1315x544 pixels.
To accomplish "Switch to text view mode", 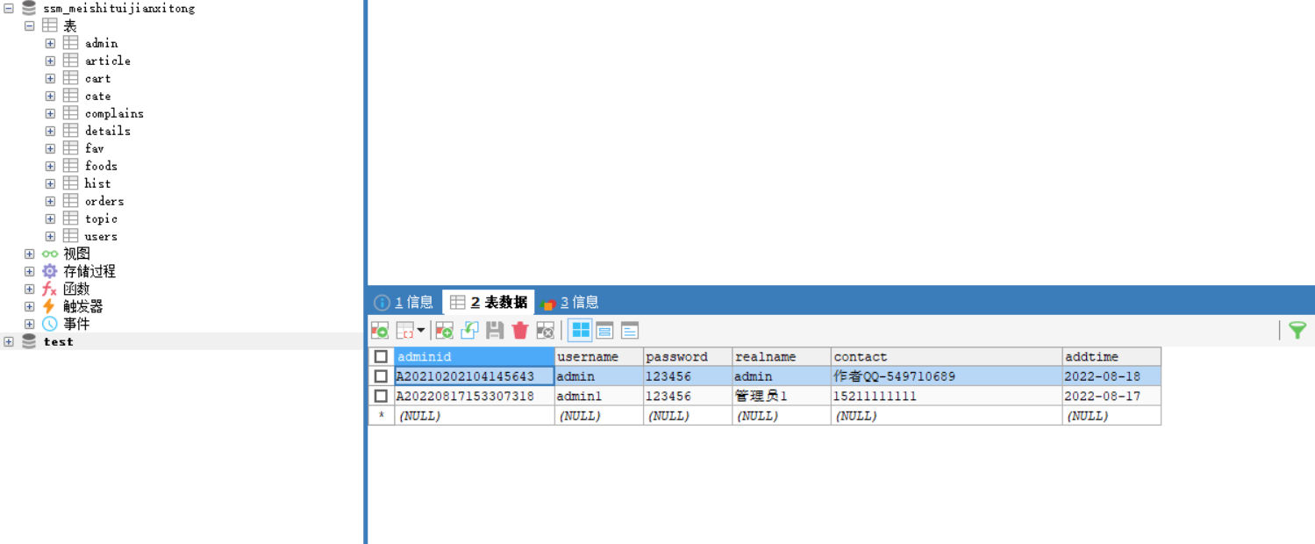I will [630, 330].
